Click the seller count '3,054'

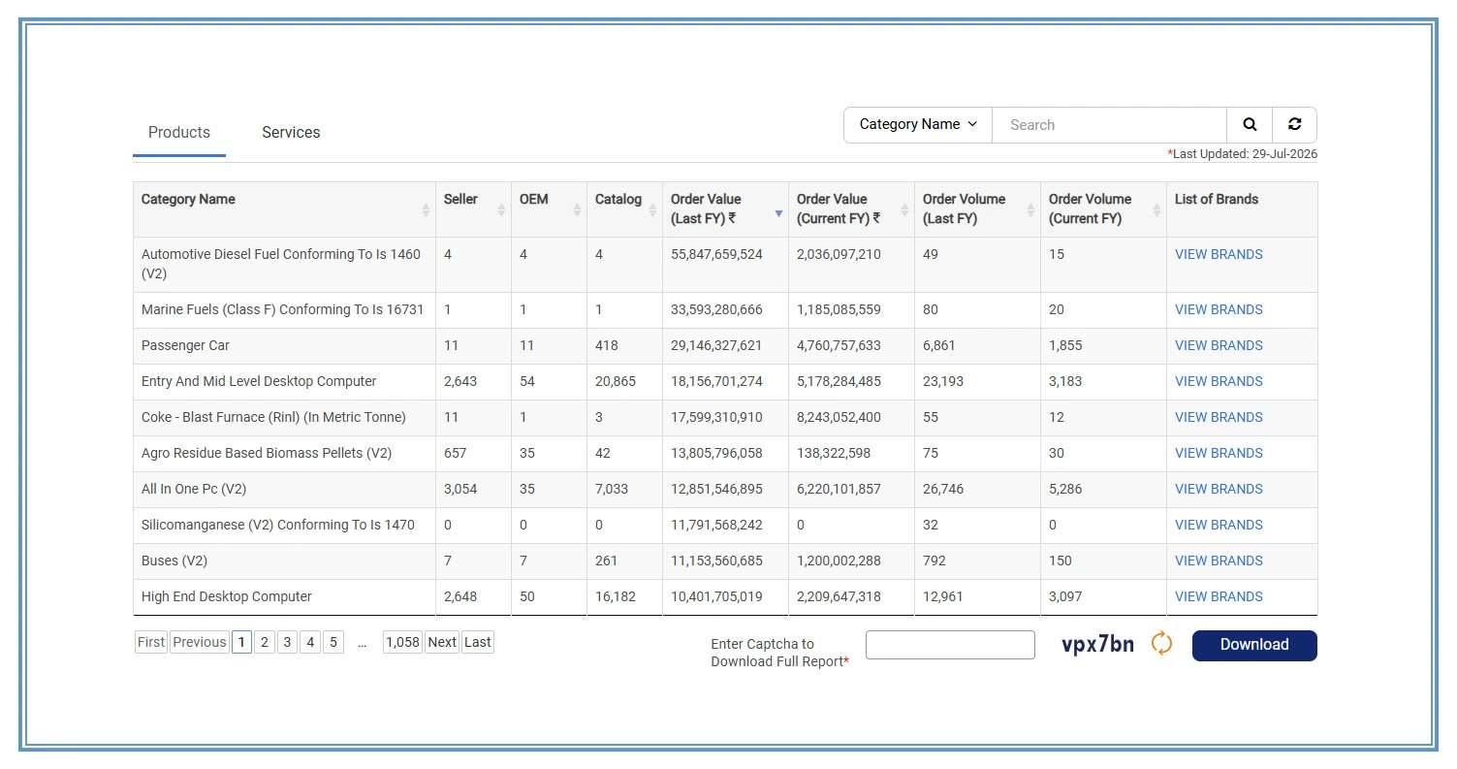tap(460, 489)
